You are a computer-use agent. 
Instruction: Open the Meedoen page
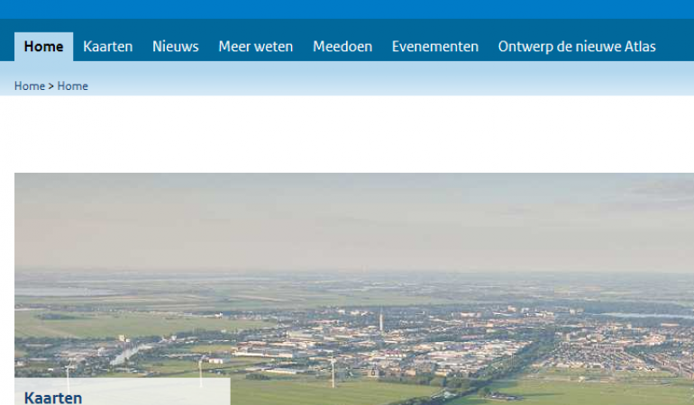pyautogui.click(x=342, y=47)
